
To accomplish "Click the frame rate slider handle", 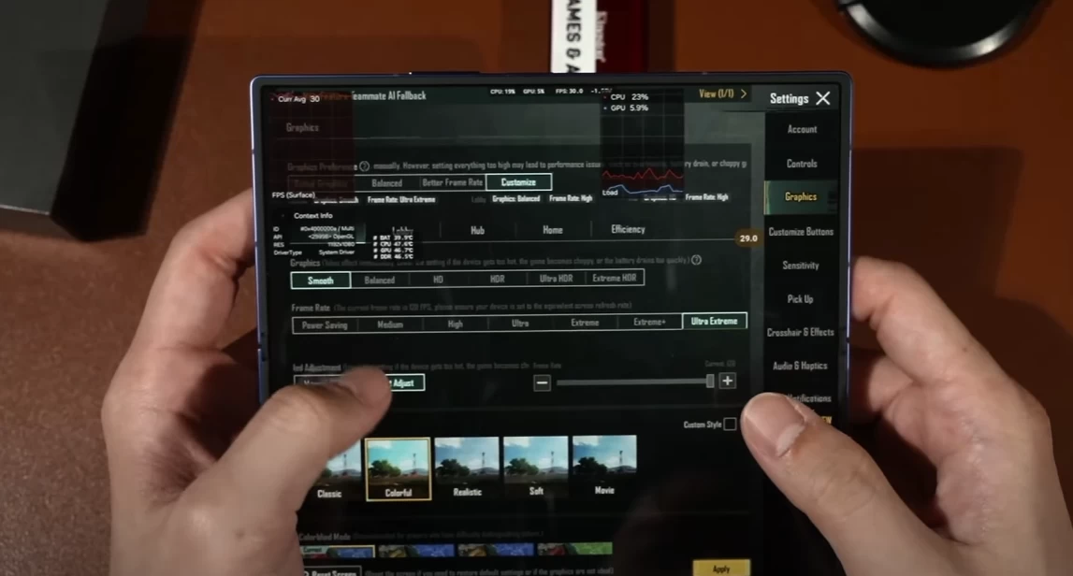I will (710, 382).
